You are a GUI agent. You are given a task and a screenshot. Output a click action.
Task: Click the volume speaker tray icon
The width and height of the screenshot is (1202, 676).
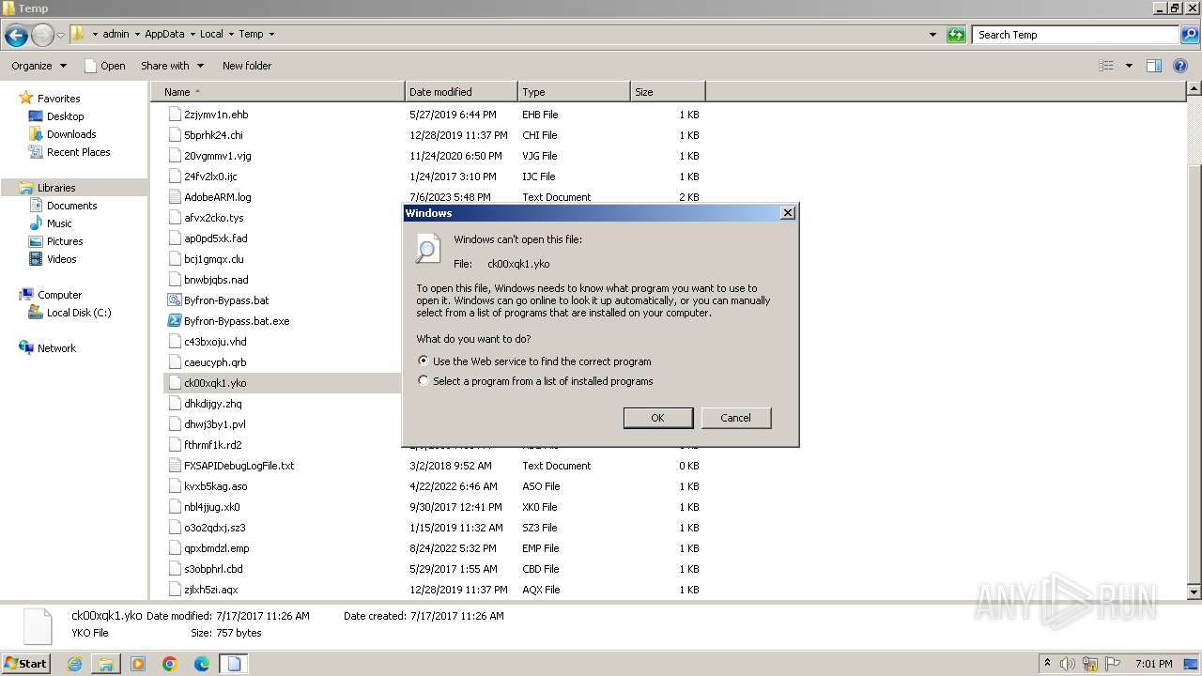tap(1068, 664)
